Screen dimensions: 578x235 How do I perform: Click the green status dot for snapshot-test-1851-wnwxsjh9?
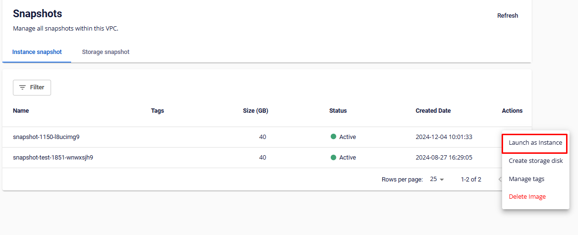333,157
